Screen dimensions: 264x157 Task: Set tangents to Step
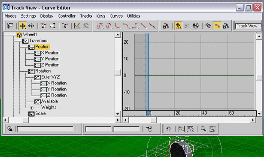(135, 26)
